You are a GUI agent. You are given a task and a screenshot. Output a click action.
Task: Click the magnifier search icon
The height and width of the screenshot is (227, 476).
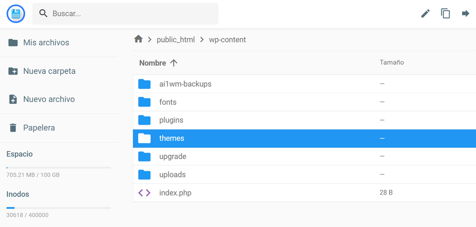pos(43,13)
